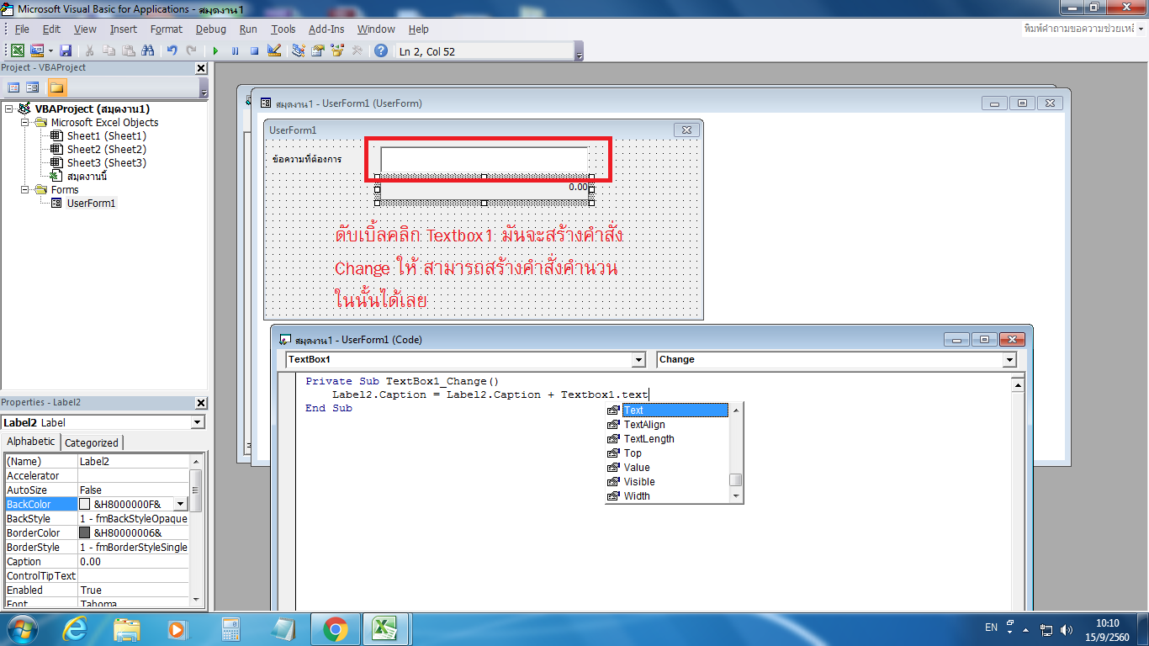Click the BackColor color swatch
This screenshot has width=1149, height=646.
(x=84, y=504)
